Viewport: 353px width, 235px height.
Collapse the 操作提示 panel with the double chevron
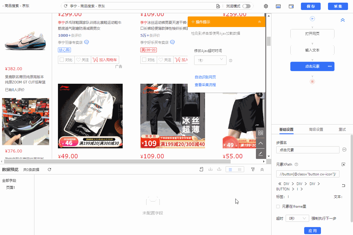coord(259,22)
